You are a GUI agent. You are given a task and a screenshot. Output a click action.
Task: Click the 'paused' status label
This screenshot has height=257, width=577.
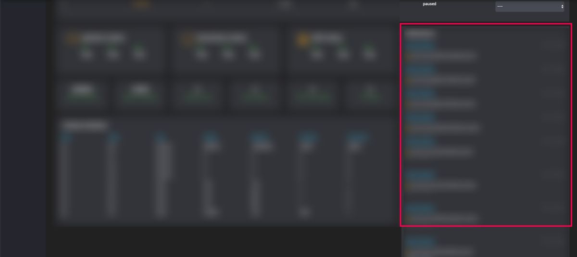tap(429, 4)
